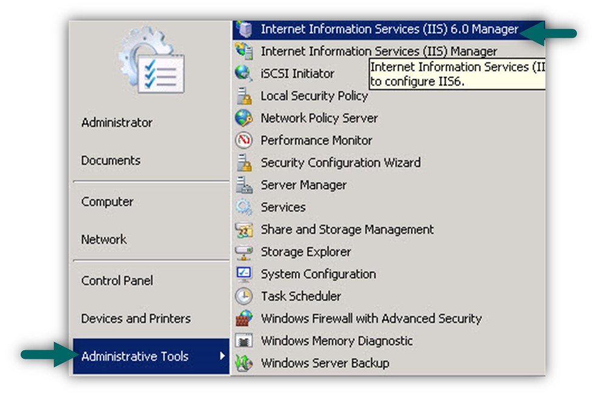The width and height of the screenshot is (597, 398).
Task: Select Administrator in the Start menu
Action: coord(117,122)
